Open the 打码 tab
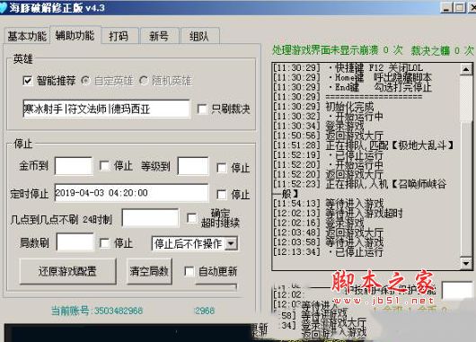The image size is (476, 342). pyautogui.click(x=119, y=36)
